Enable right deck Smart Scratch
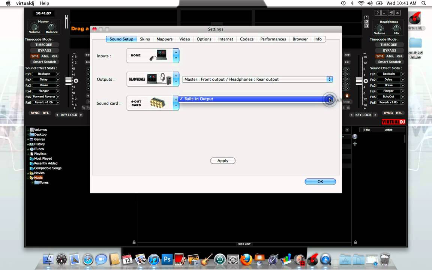Image resolution: width=432 pixels, height=270 pixels. pyautogui.click(x=389, y=62)
